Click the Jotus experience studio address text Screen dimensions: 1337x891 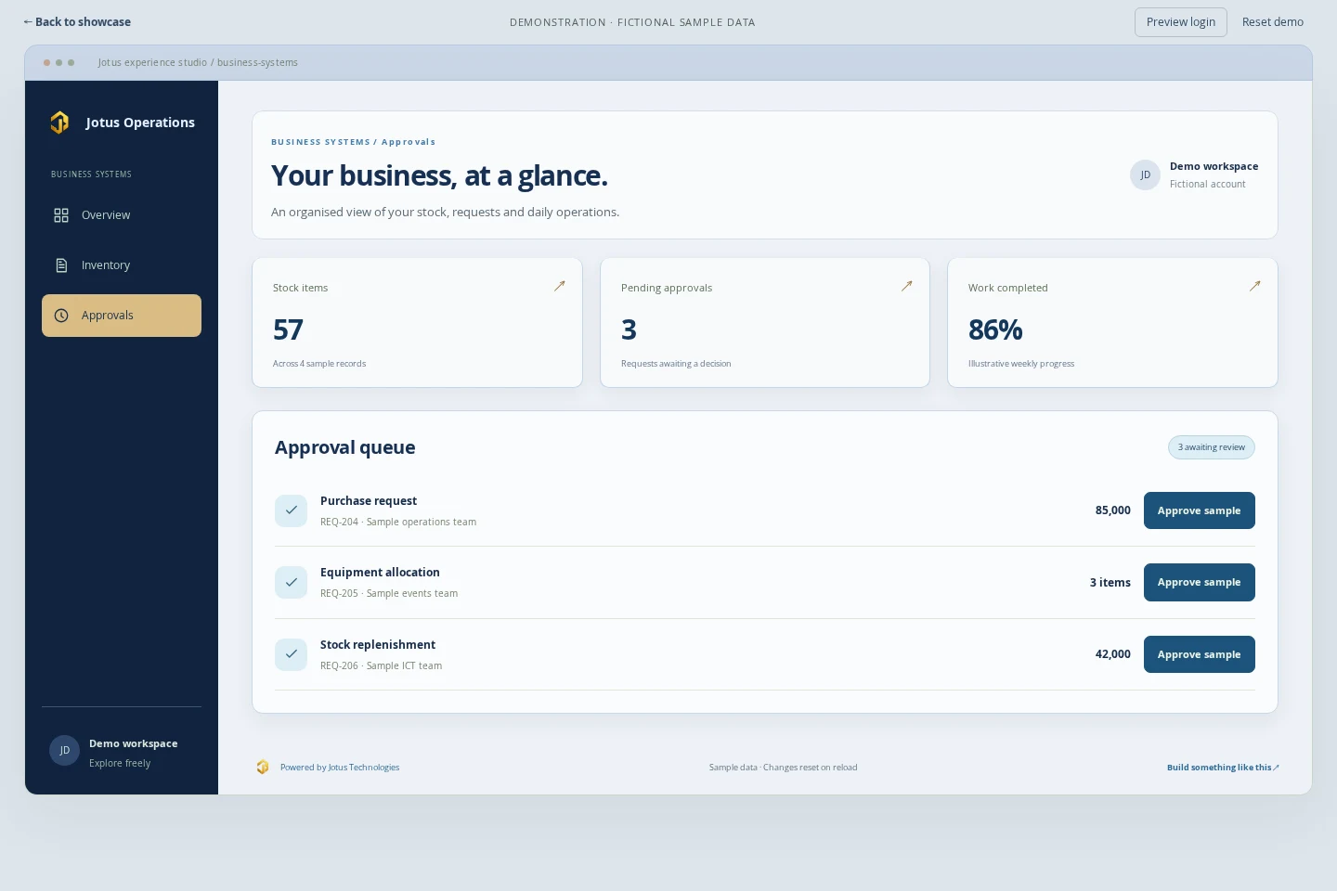(198, 63)
